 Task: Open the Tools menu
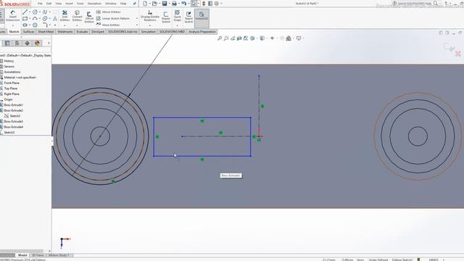point(80,4)
